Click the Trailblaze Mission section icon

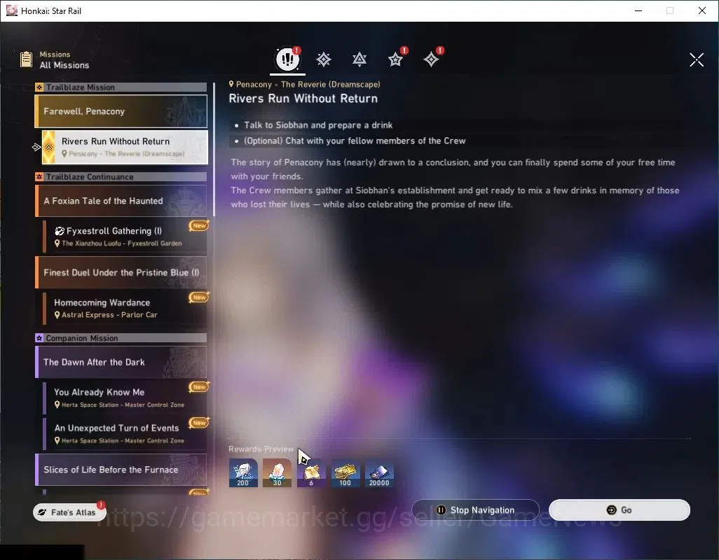coord(39,87)
